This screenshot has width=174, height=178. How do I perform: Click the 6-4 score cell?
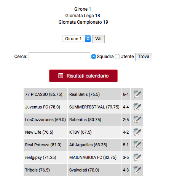[x=126, y=94]
